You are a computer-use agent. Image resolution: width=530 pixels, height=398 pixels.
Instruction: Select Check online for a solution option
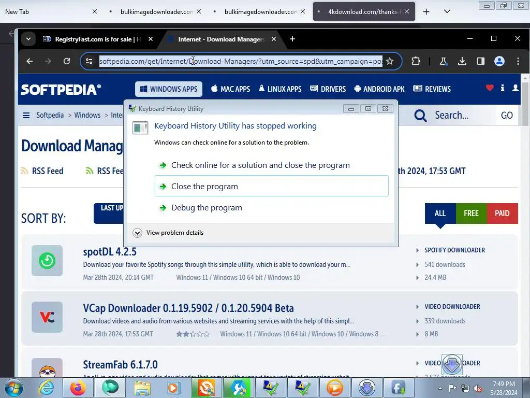[x=271, y=165]
